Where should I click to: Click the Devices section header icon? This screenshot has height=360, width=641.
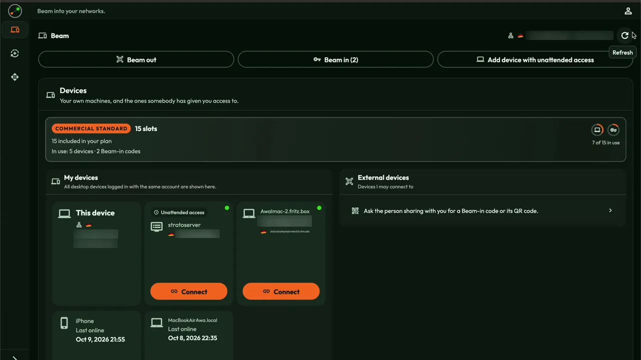51,95
